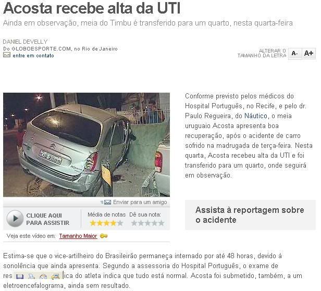Click 'CLIQUE AQUI PARA ASSISTIR' label
Viewport: 321px width, 291px height.
point(48,219)
